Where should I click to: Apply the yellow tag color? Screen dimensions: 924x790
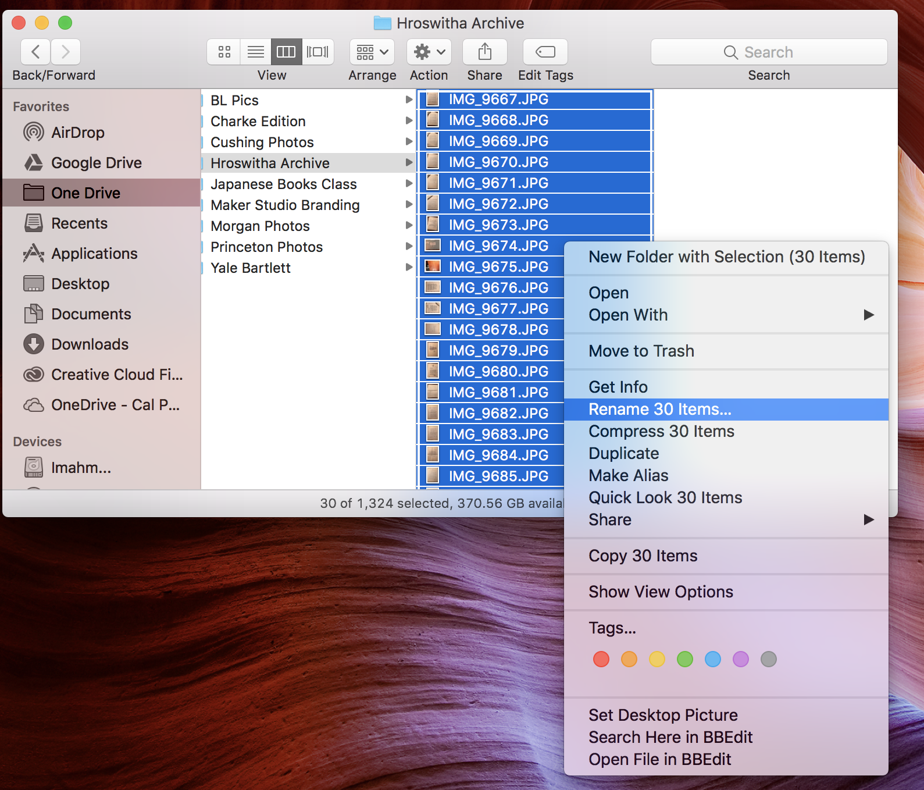(657, 659)
